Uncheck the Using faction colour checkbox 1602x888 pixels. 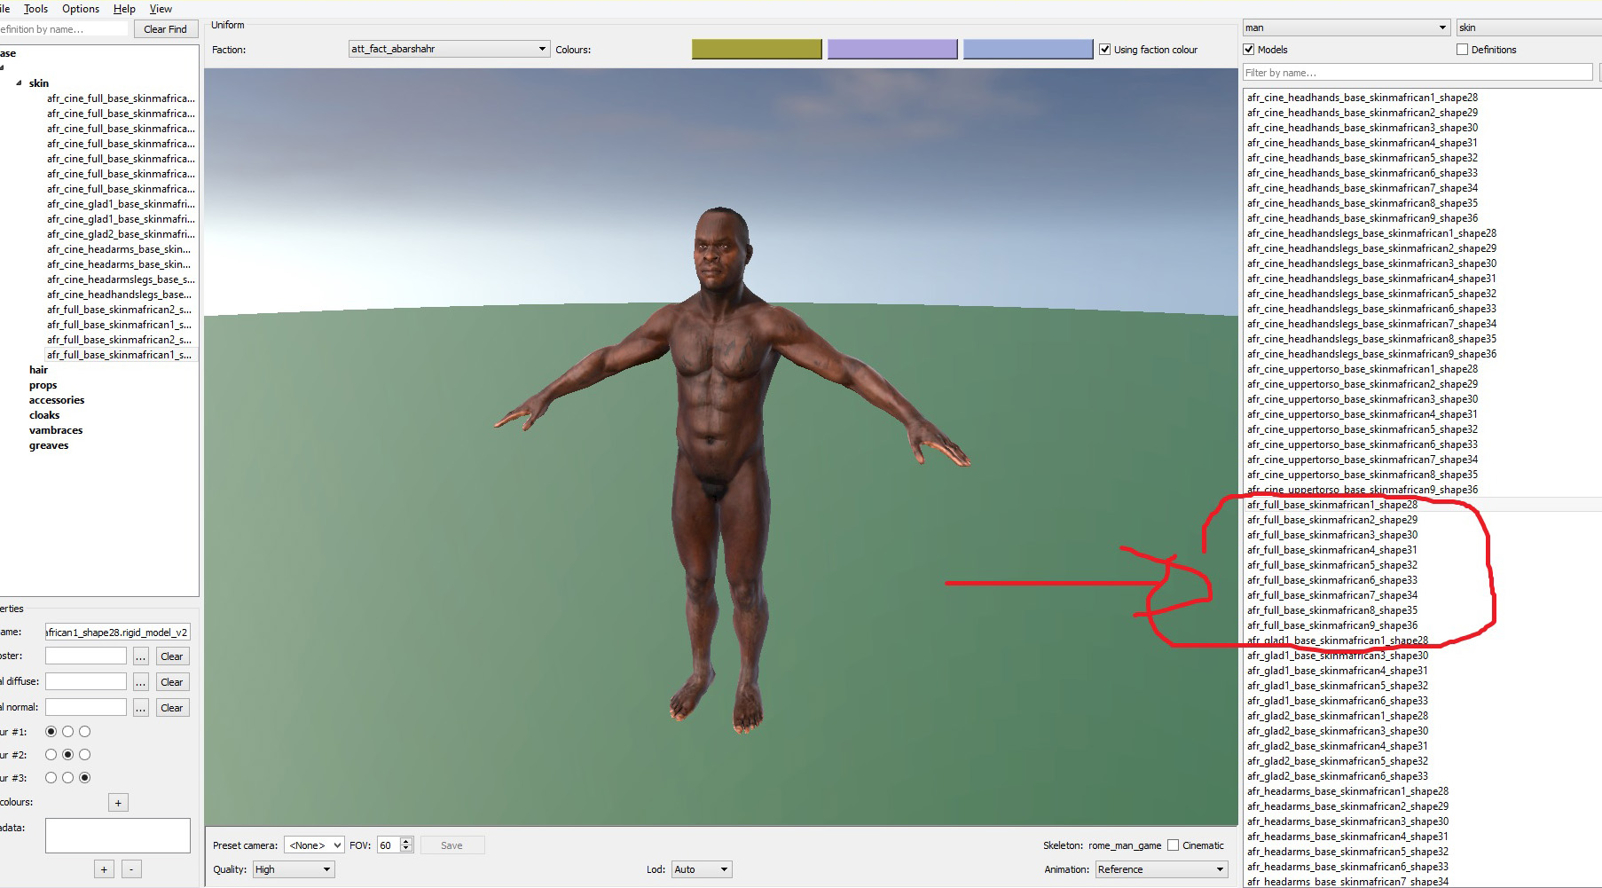coord(1105,50)
